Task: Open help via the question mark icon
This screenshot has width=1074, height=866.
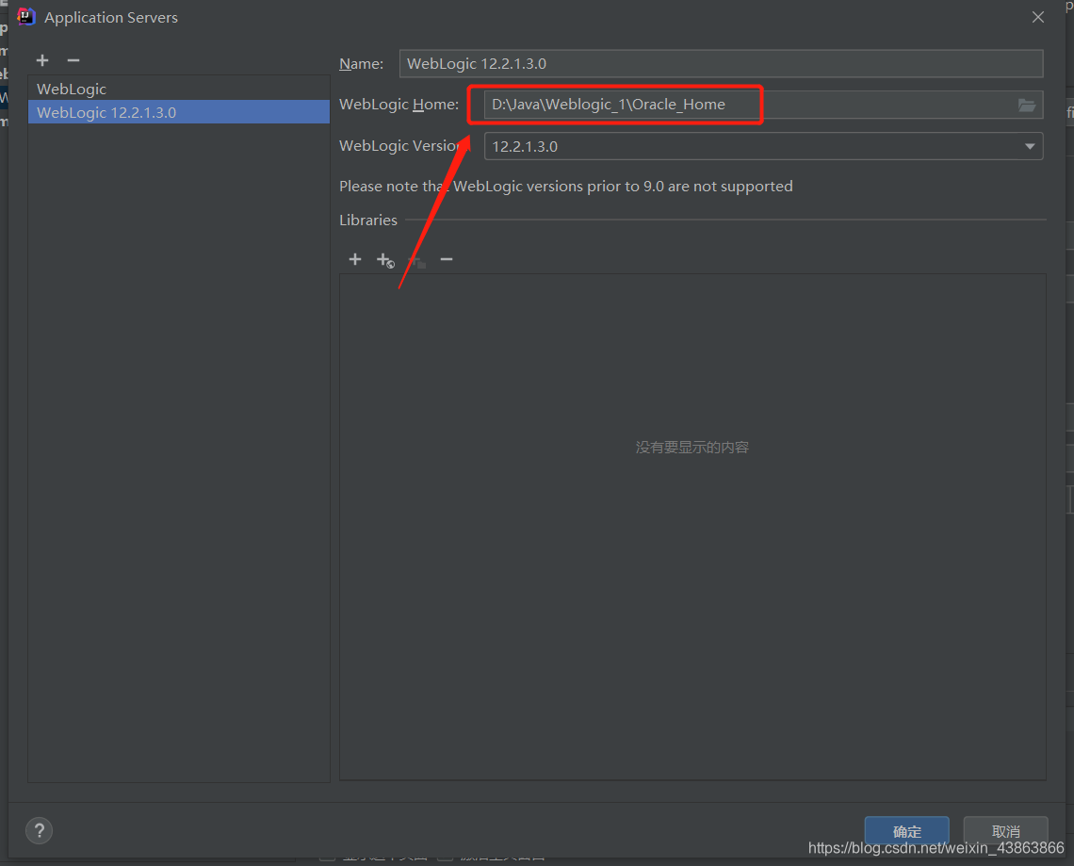Action: coord(39,830)
